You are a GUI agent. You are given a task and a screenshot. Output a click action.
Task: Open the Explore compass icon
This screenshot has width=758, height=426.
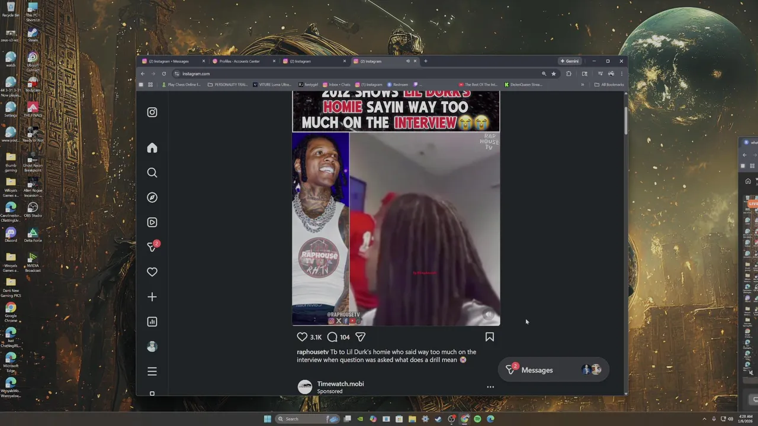coord(152,198)
